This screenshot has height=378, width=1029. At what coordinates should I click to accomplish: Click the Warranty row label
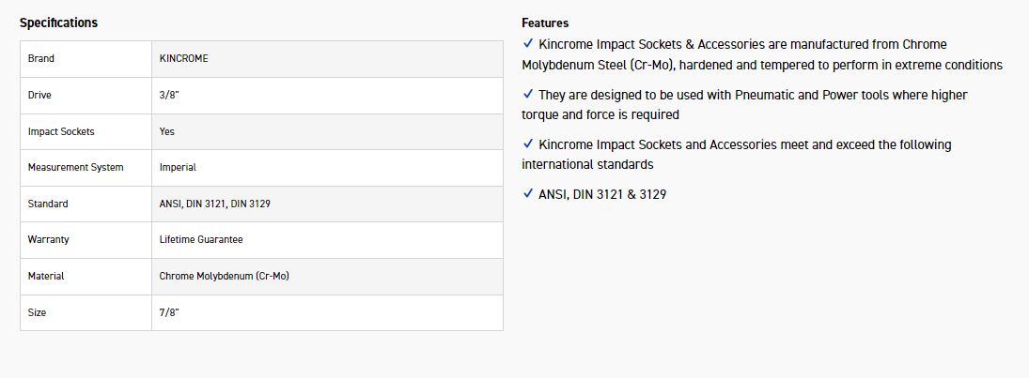pyautogui.click(x=49, y=239)
